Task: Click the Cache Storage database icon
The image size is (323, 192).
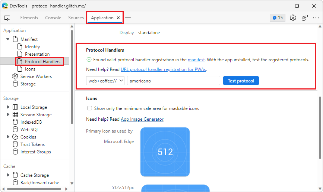Action: coord(15,175)
